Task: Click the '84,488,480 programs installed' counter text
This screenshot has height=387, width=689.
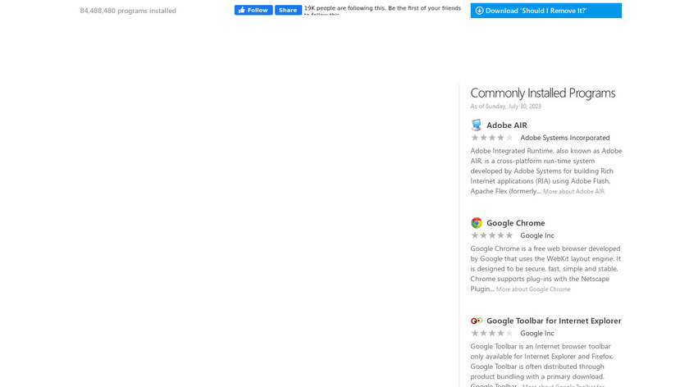Action: point(128,11)
